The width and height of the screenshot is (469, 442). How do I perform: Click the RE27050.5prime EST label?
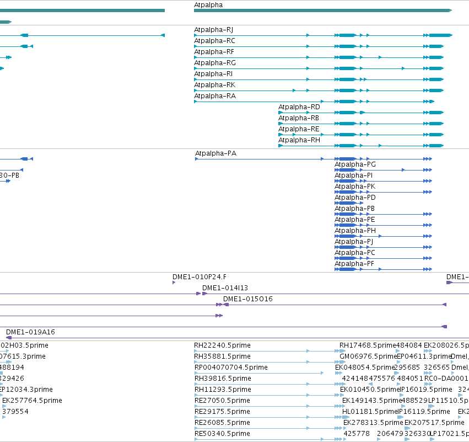coord(222,401)
